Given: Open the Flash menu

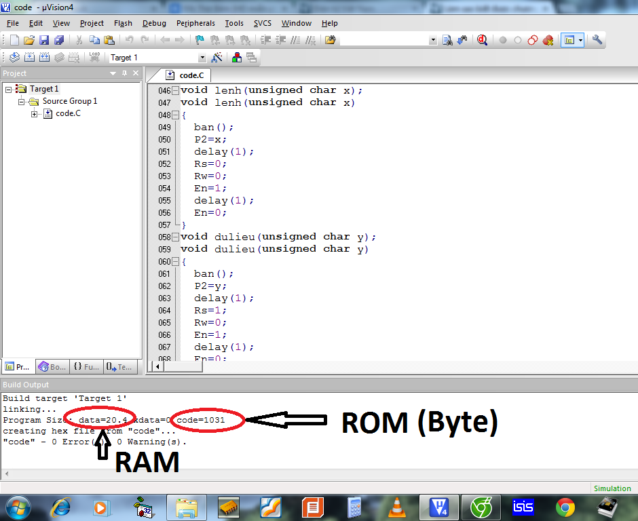Looking at the screenshot, I should point(123,23).
